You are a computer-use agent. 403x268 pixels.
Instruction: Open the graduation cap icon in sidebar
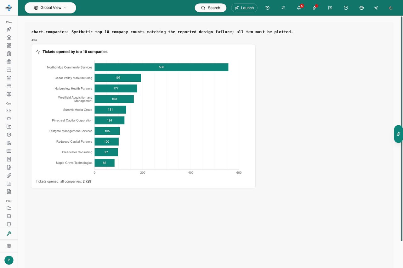9,119
